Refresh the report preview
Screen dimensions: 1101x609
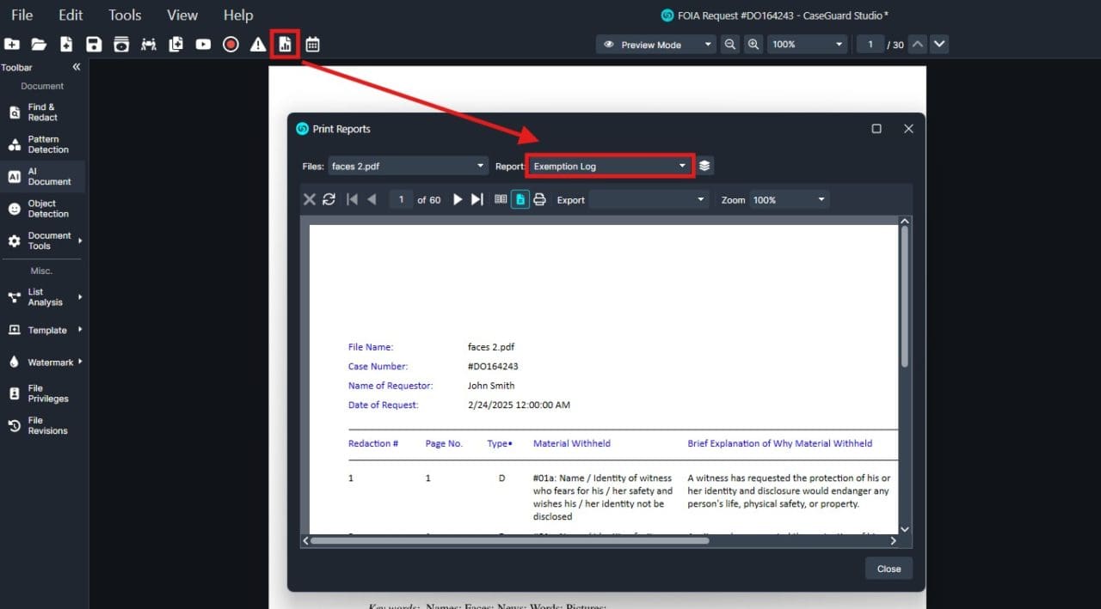tap(329, 199)
